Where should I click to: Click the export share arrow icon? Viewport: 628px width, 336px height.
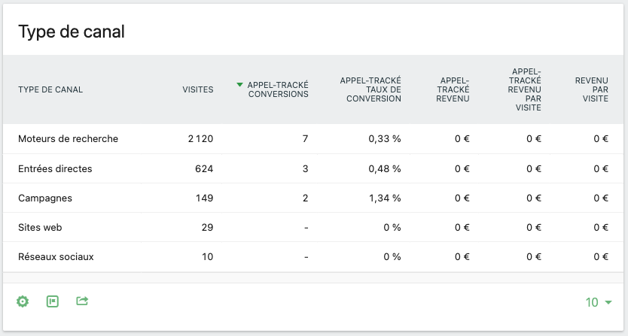(82, 301)
